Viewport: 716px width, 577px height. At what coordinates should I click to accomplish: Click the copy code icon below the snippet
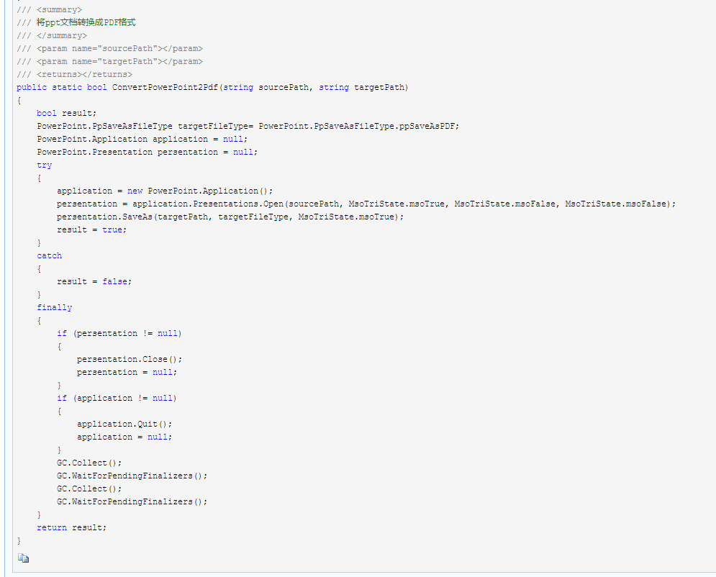click(x=23, y=558)
